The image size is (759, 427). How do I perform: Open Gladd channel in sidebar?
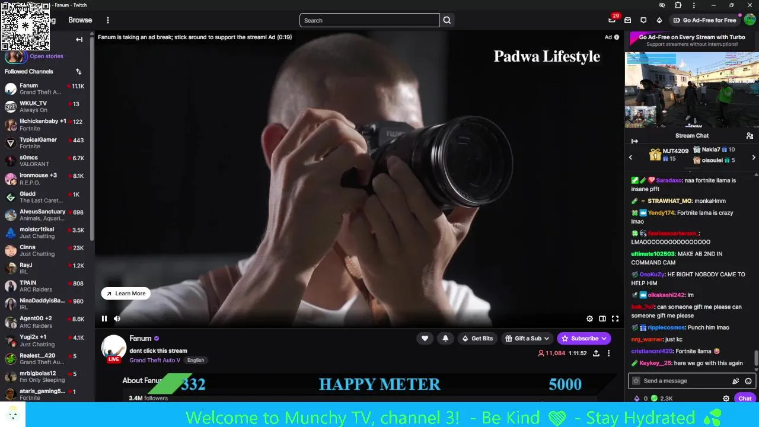[45, 197]
